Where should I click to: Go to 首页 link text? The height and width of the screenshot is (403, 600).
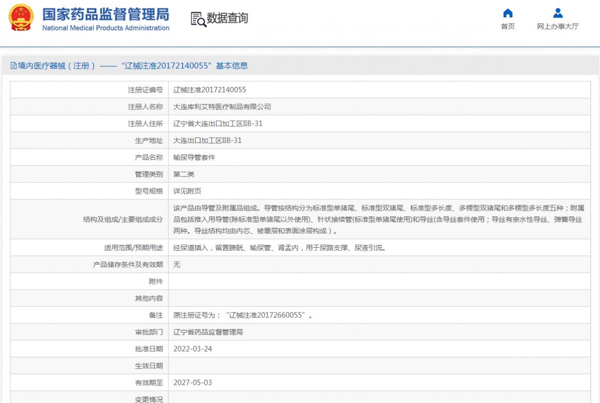(508, 26)
